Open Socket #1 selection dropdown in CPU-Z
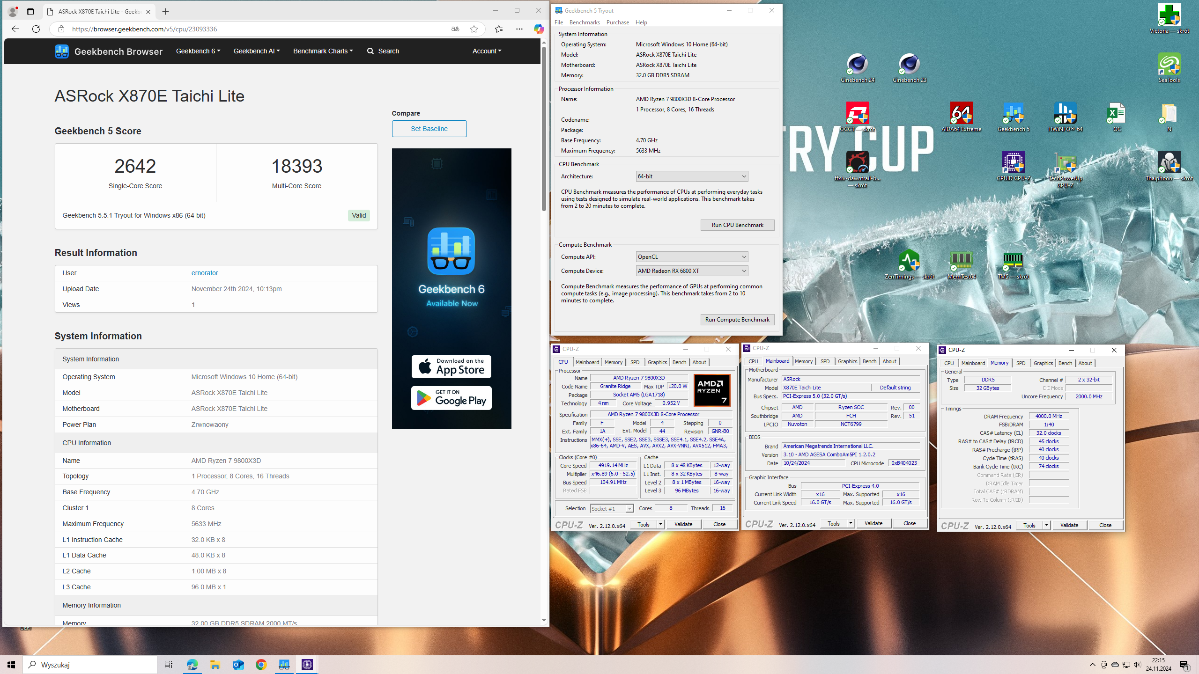The image size is (1199, 674). pyautogui.click(x=612, y=509)
